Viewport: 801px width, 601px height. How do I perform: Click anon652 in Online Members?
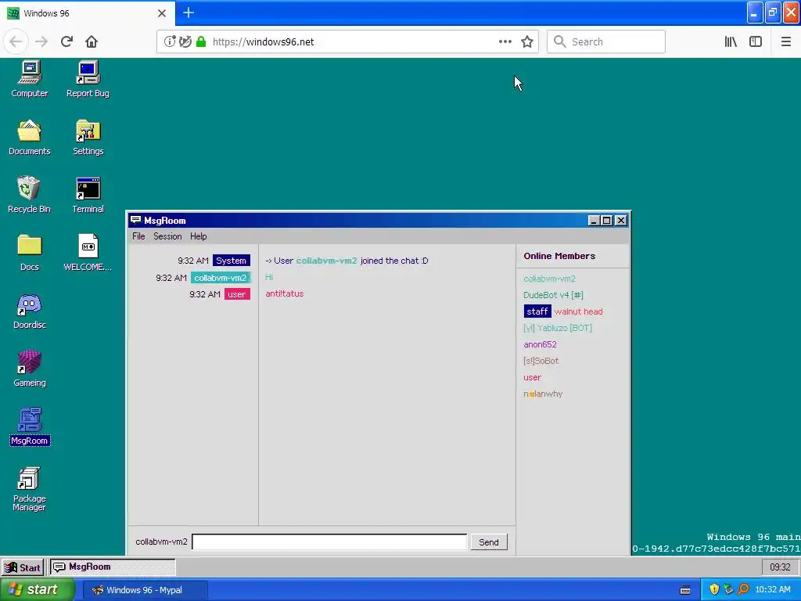(540, 344)
